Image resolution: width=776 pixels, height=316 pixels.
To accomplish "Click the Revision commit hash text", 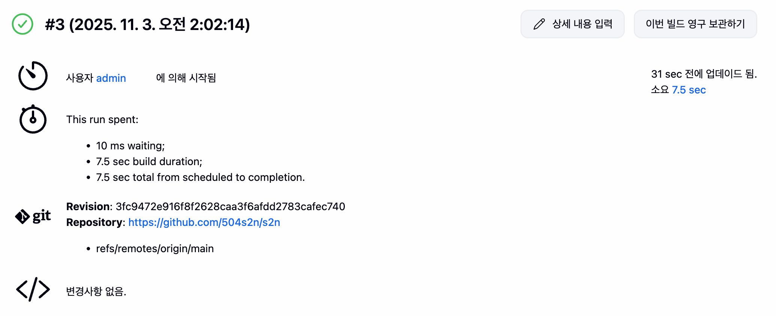I will pyautogui.click(x=230, y=207).
